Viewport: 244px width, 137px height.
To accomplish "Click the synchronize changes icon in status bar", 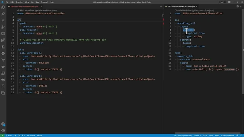I will click(15, 136).
